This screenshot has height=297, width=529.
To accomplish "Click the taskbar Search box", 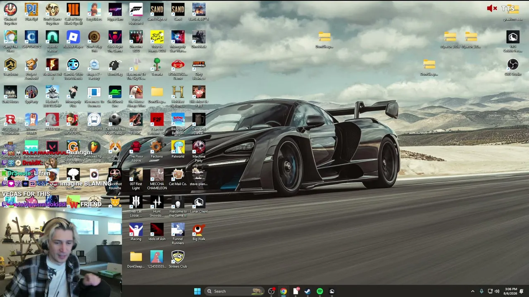I will (234, 291).
